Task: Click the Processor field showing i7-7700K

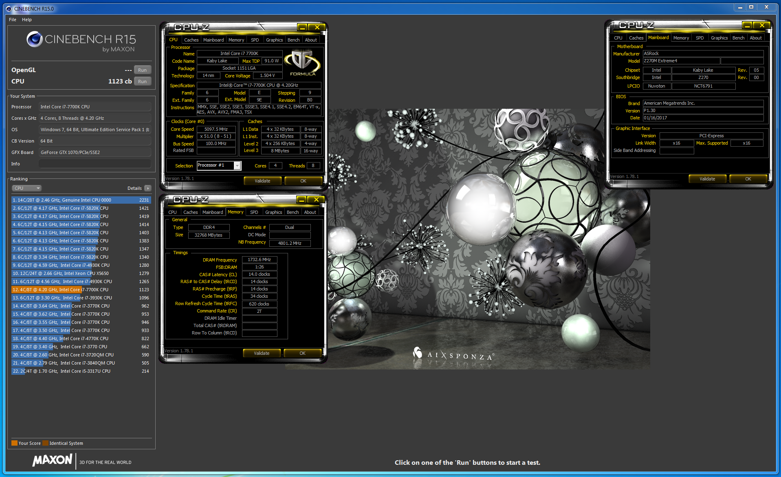Action: coord(95,107)
